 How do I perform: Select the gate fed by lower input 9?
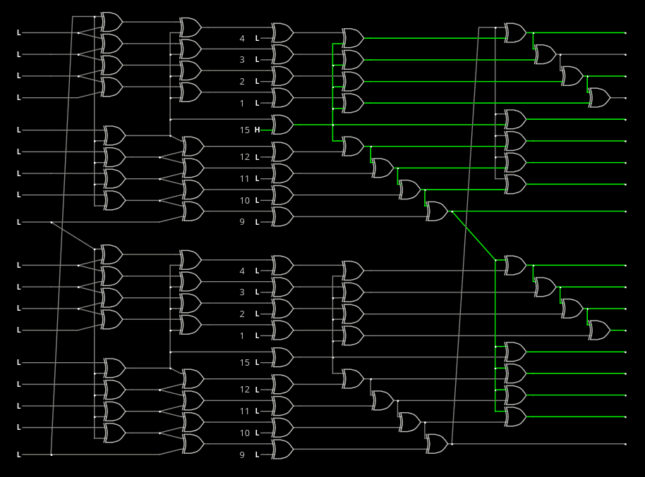pyautogui.click(x=282, y=450)
